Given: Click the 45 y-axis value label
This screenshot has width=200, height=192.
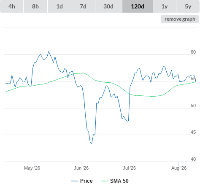Looking at the screenshot, I should point(193,132).
